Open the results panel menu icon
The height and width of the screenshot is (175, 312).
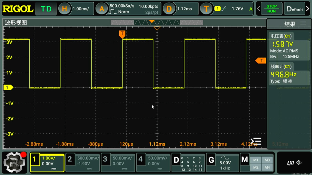(303, 23)
